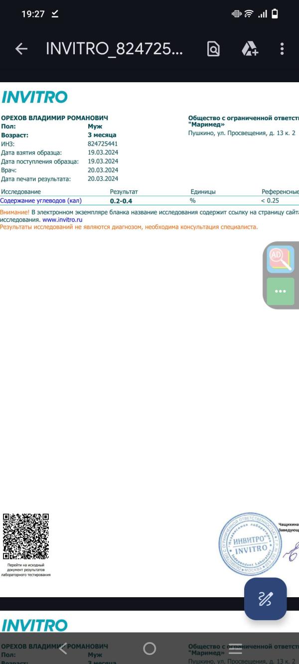Tap the ИНЗ number 824725441
The width and height of the screenshot is (299, 664).
[103, 144]
